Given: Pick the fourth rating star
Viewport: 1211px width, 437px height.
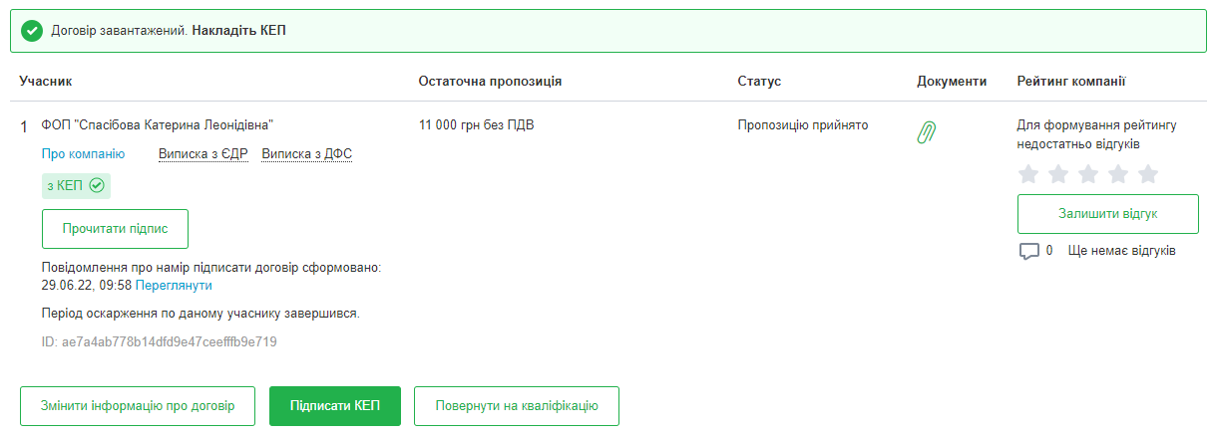Looking at the screenshot, I should (1118, 175).
